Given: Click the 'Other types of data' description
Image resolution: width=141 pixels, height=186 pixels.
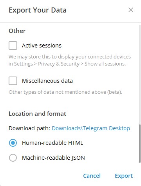Looking at the screenshot, I should click(65, 92).
